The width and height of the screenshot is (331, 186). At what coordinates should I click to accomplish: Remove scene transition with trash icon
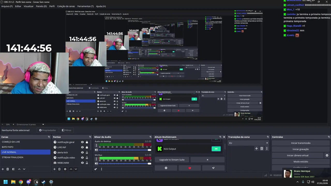pyautogui.click(x=262, y=149)
